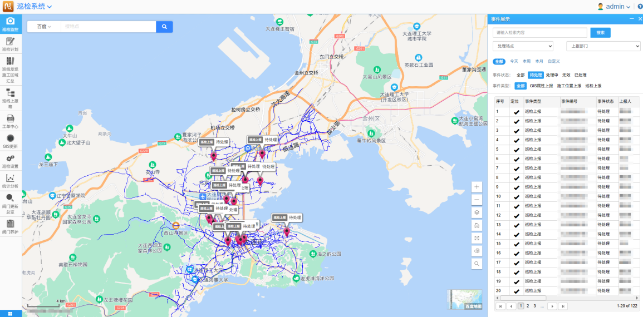Click the 搜索 button in event panel
The image size is (643, 317).
coord(600,33)
